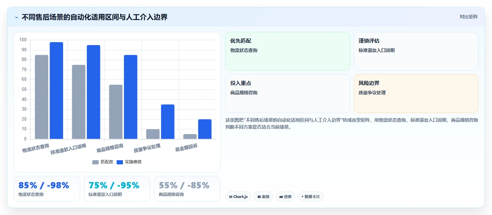
Task: Open the 55% / -85% stat card
Action: pyautogui.click(x=187, y=189)
